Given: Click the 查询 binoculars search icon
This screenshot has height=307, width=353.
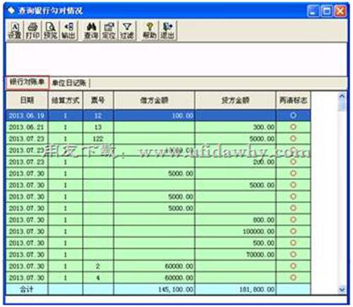Looking at the screenshot, I should pos(91,30).
